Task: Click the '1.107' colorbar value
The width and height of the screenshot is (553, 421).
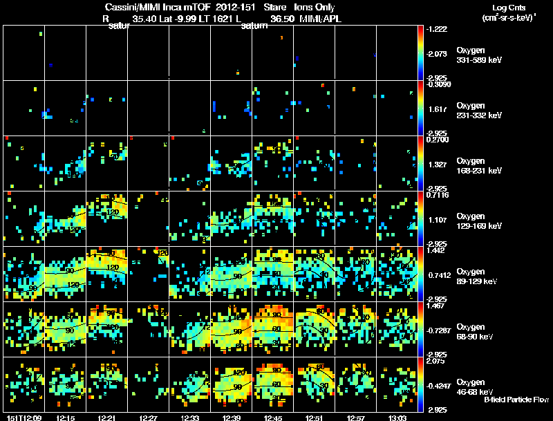Action: click(x=438, y=220)
